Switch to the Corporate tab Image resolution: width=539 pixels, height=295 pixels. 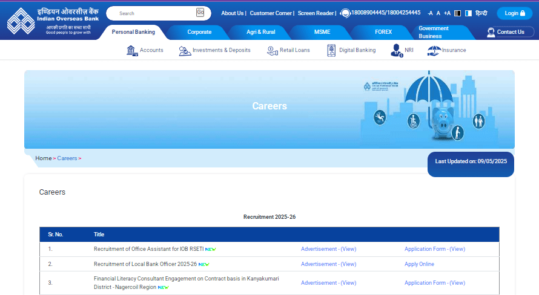coord(199,32)
